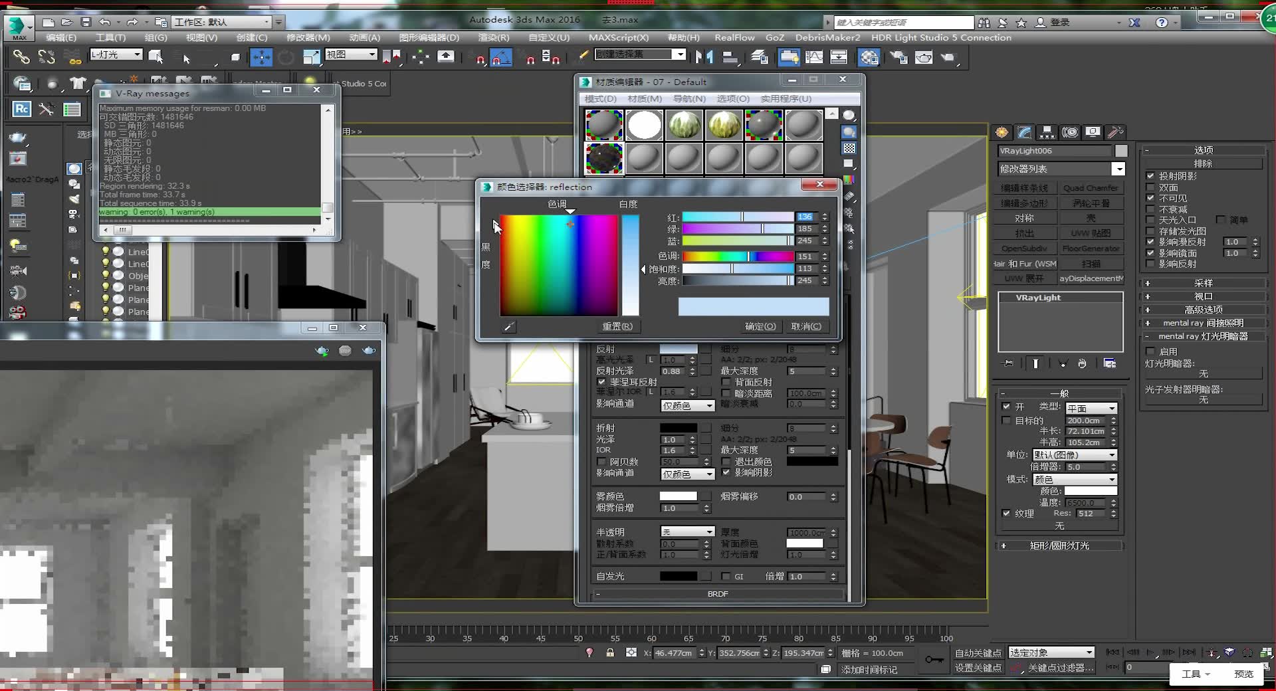Open the Material Editor toolbar icon
Image resolution: width=1276 pixels, height=691 pixels.
tap(869, 57)
